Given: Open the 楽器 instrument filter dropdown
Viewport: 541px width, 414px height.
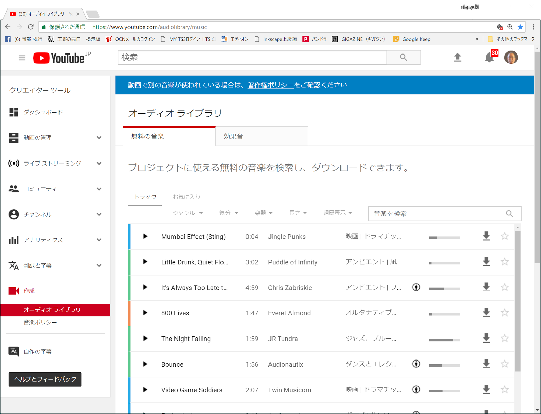Looking at the screenshot, I should pyautogui.click(x=264, y=213).
